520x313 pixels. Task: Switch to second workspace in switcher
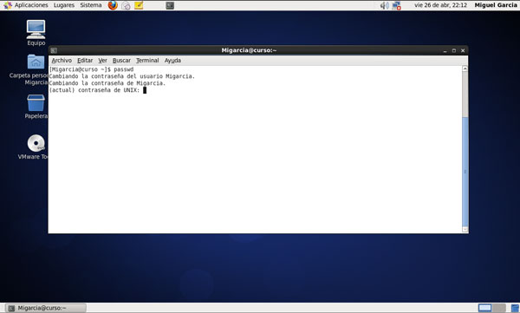click(499, 308)
